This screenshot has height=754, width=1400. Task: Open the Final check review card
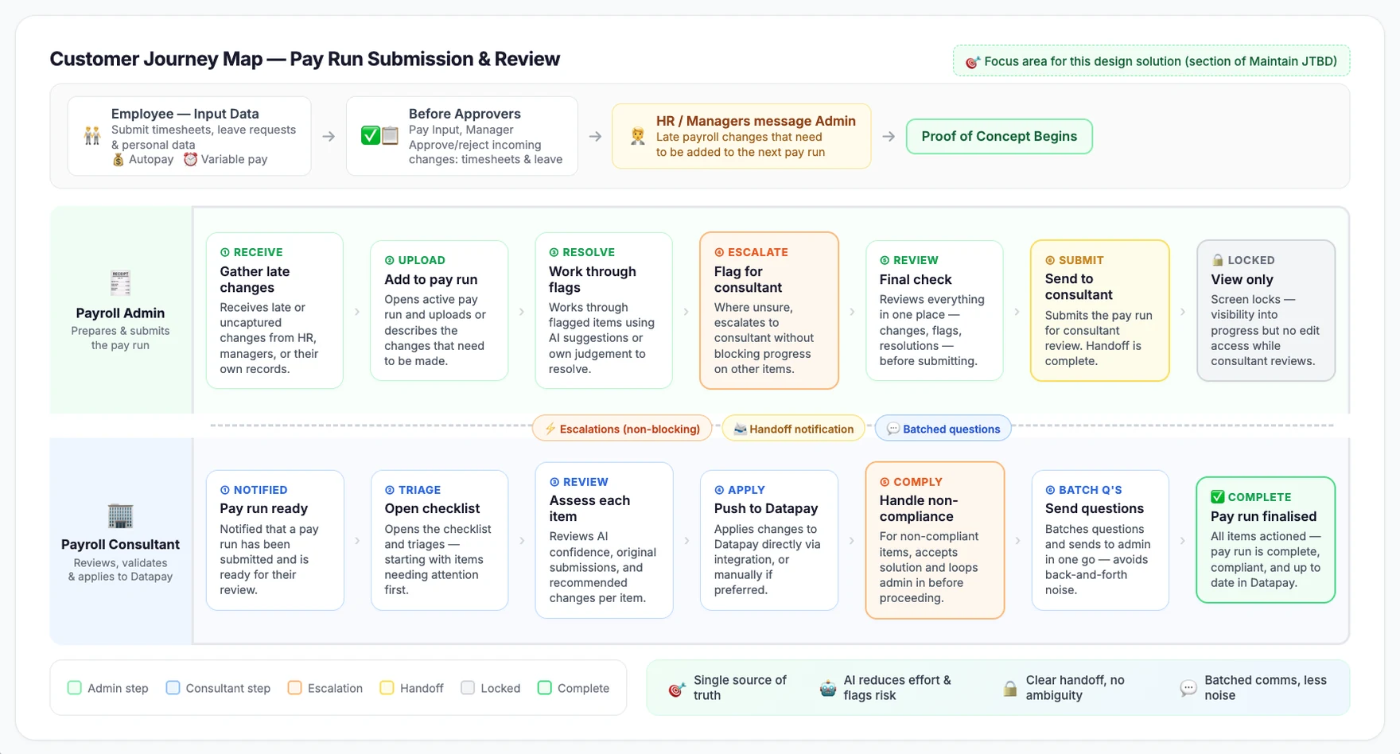point(935,310)
